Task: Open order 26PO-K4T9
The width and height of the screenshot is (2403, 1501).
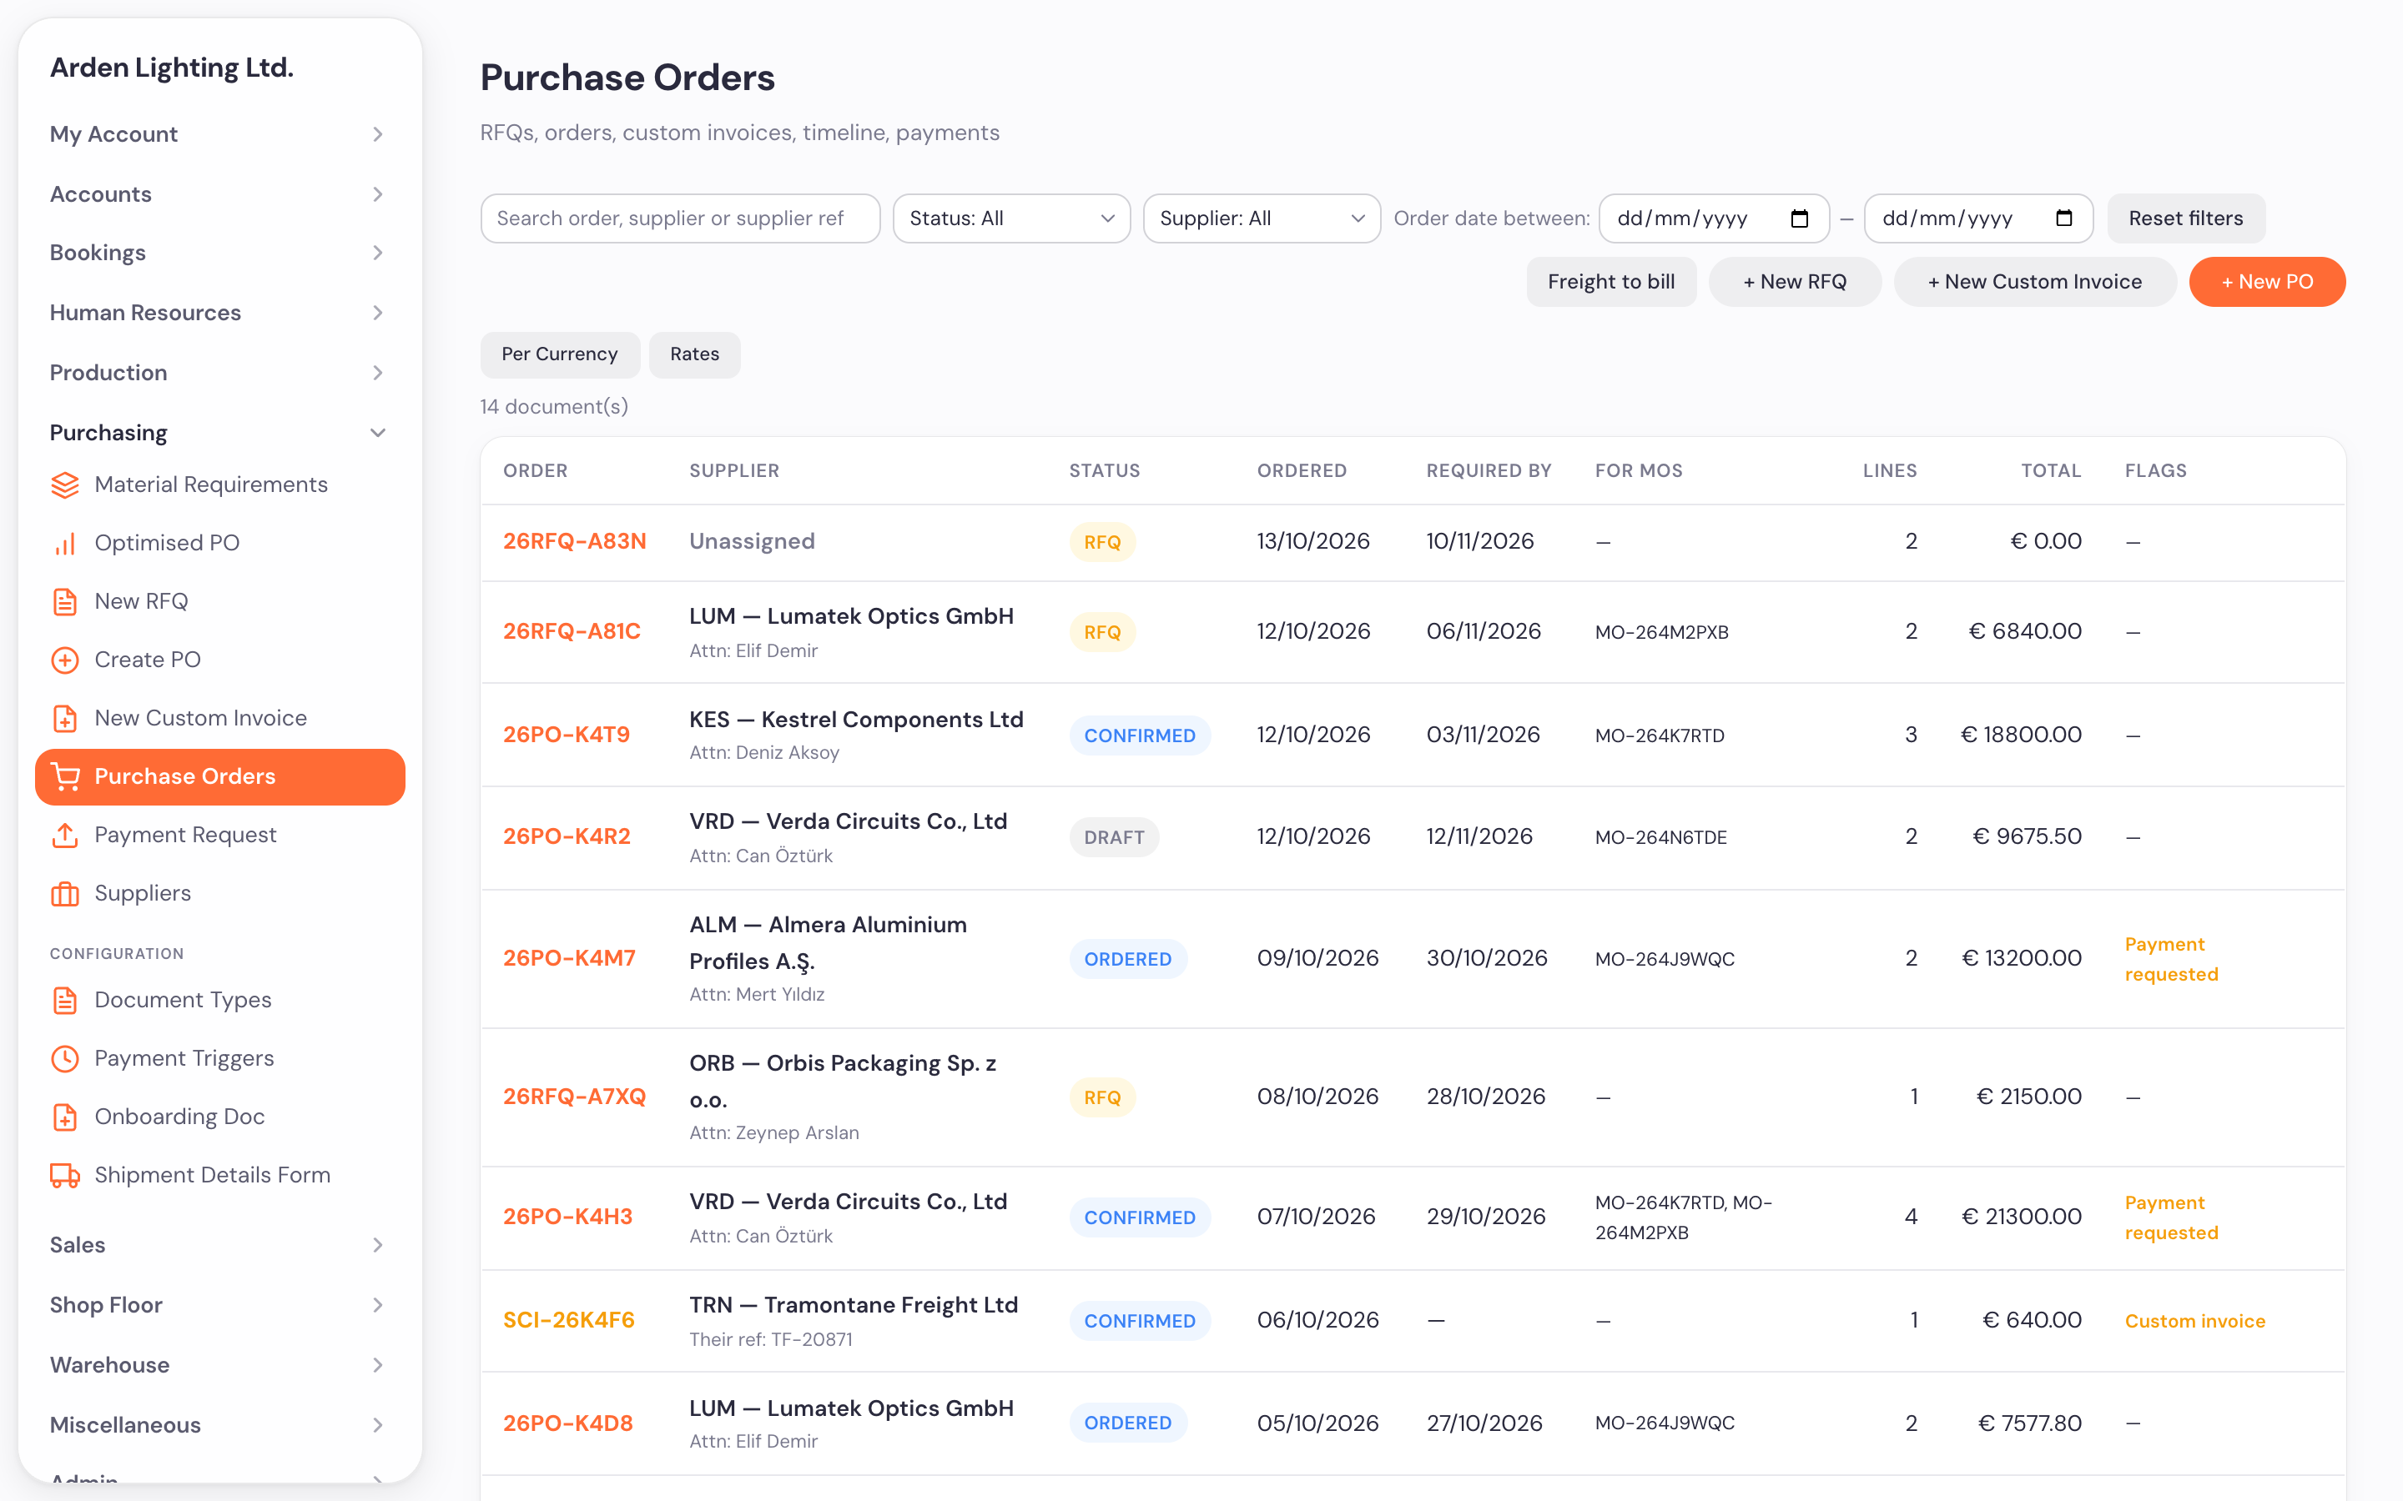Action: pos(566,735)
